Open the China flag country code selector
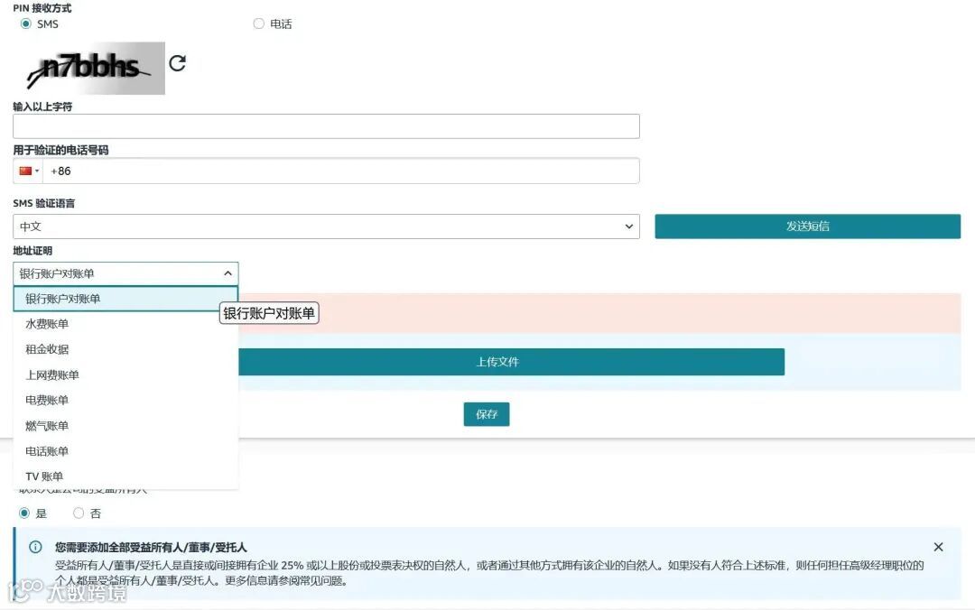The image size is (975, 610). pyautogui.click(x=29, y=171)
